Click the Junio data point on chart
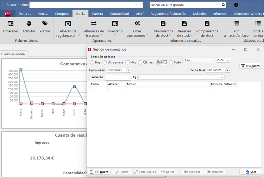The height and width of the screenshot is (178, 264). [74, 87]
